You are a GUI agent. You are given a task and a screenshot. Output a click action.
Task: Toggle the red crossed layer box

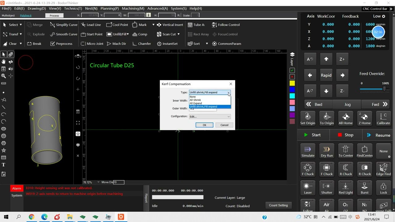[292, 77]
